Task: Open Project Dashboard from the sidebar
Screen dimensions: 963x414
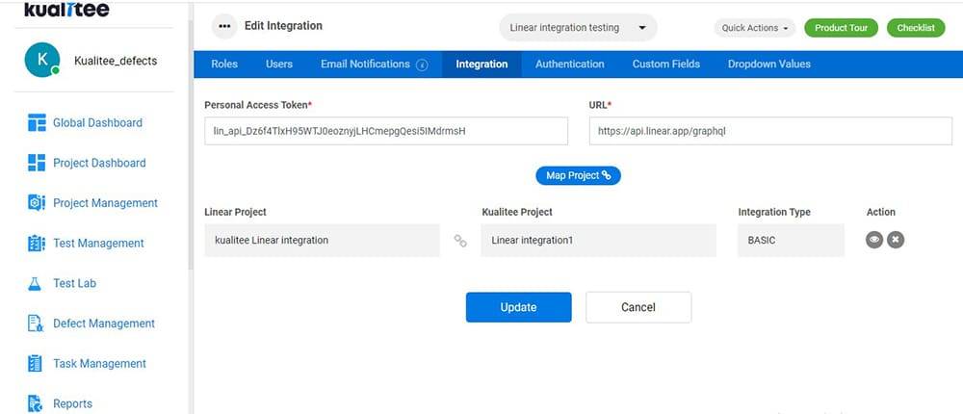Action: point(99,163)
